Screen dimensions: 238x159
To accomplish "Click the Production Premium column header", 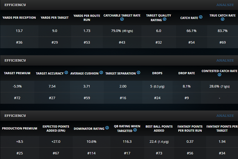I will (x=19, y=128).
